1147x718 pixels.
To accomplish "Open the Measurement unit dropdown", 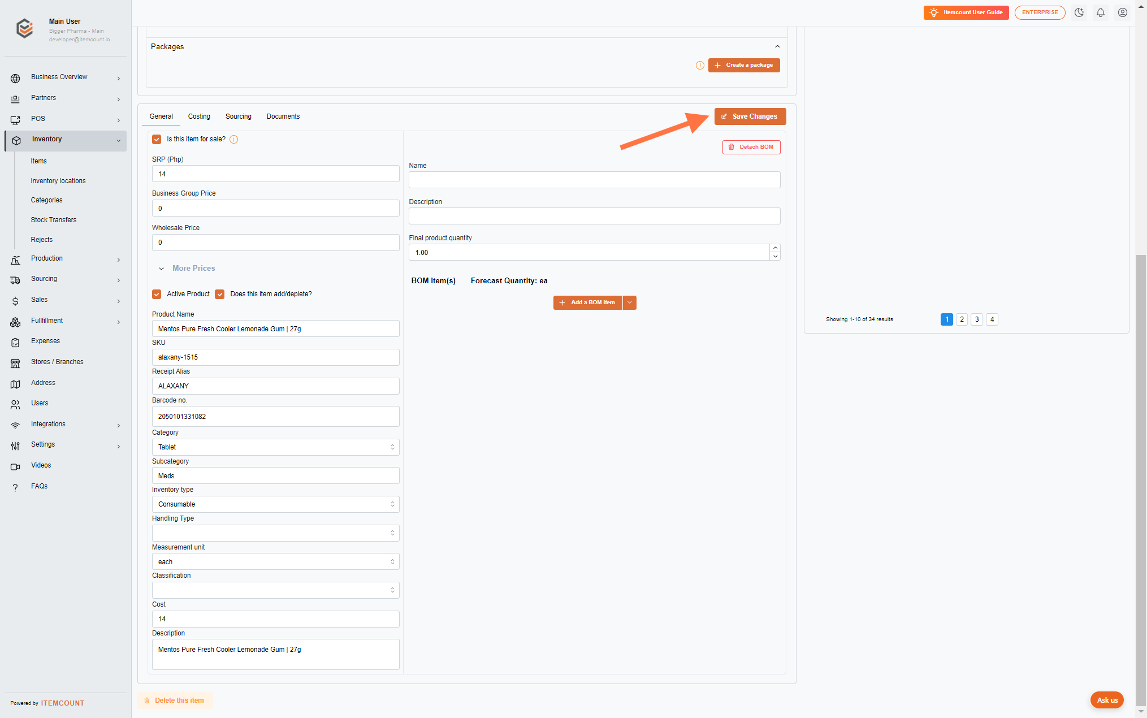I will (275, 562).
